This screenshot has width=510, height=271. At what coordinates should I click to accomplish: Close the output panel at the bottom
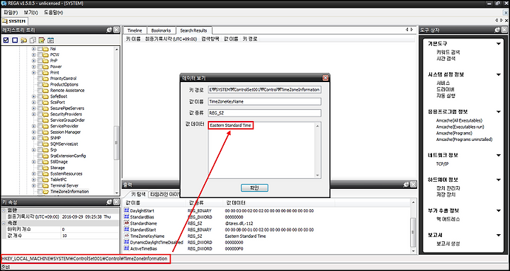click(413, 184)
